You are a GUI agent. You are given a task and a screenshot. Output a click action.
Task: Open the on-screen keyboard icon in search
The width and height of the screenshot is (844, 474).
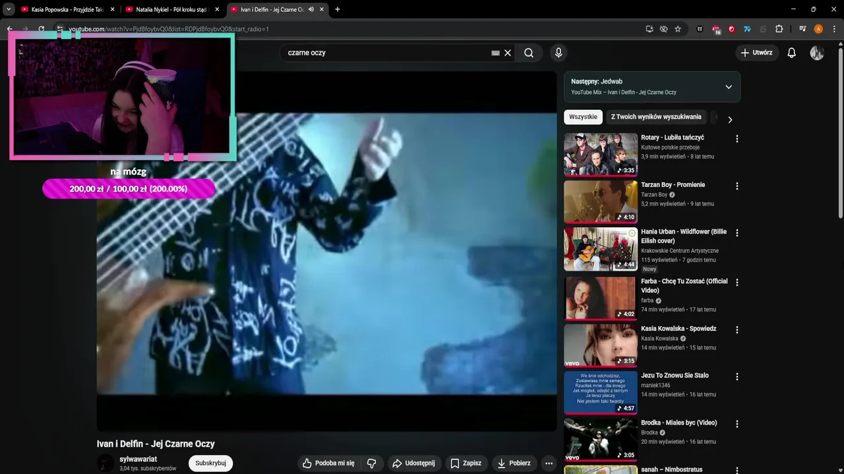pyautogui.click(x=495, y=53)
